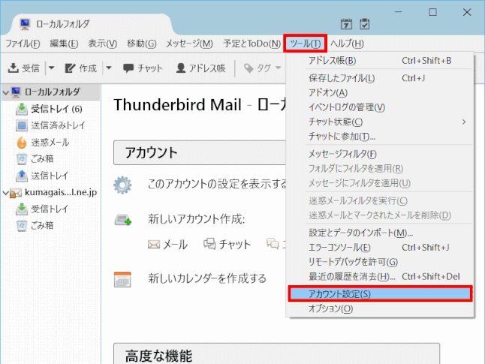The height and width of the screenshot is (364, 485).
Task: Choose 最近の履歴を消去(H)... menu entry
Action: 380,276
